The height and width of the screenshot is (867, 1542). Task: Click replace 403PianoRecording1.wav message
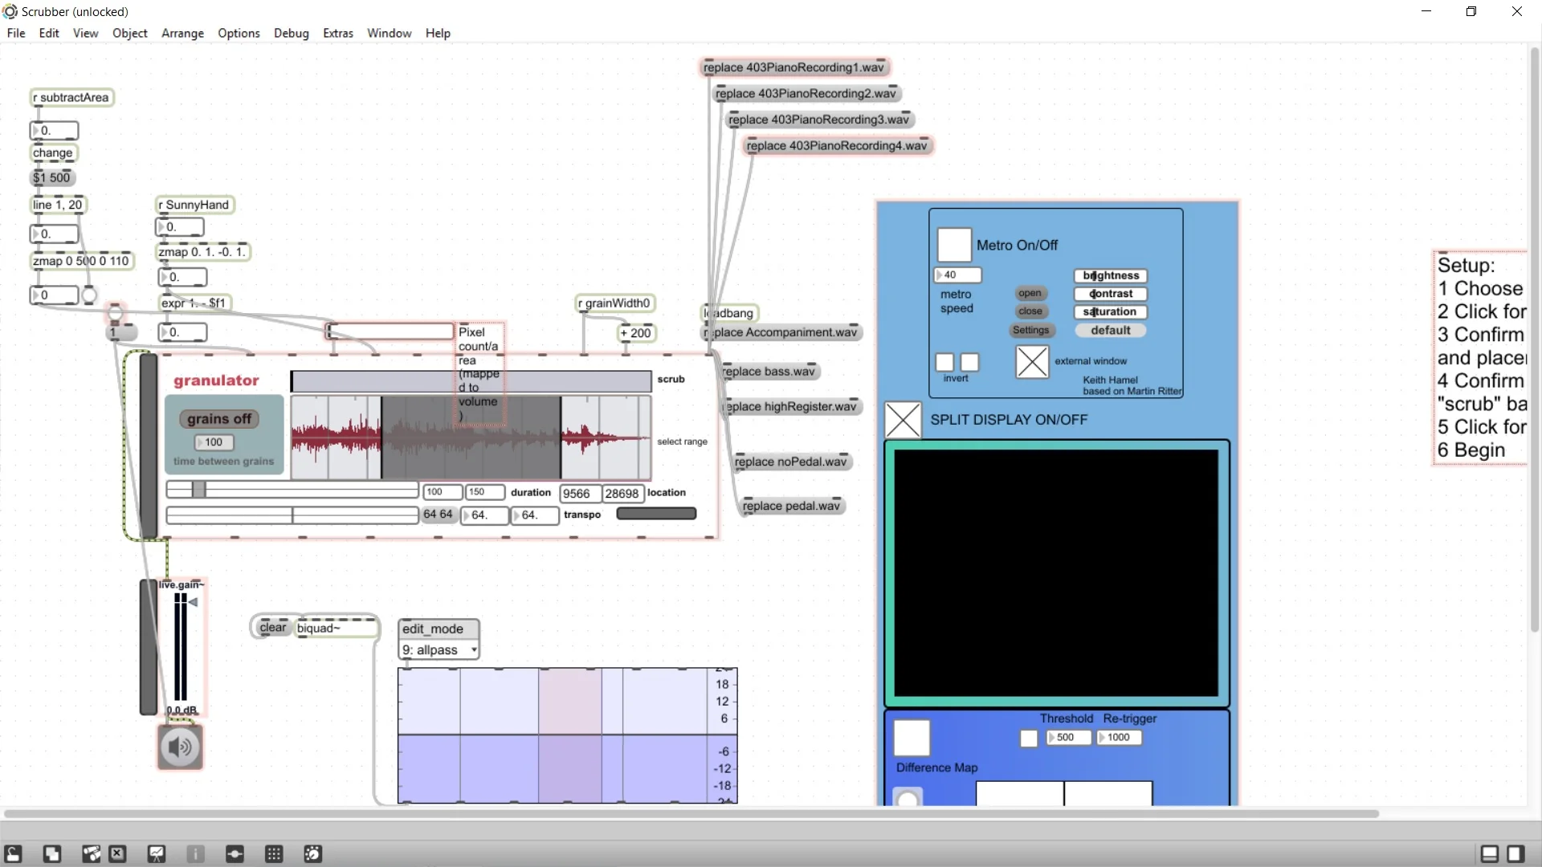(793, 67)
